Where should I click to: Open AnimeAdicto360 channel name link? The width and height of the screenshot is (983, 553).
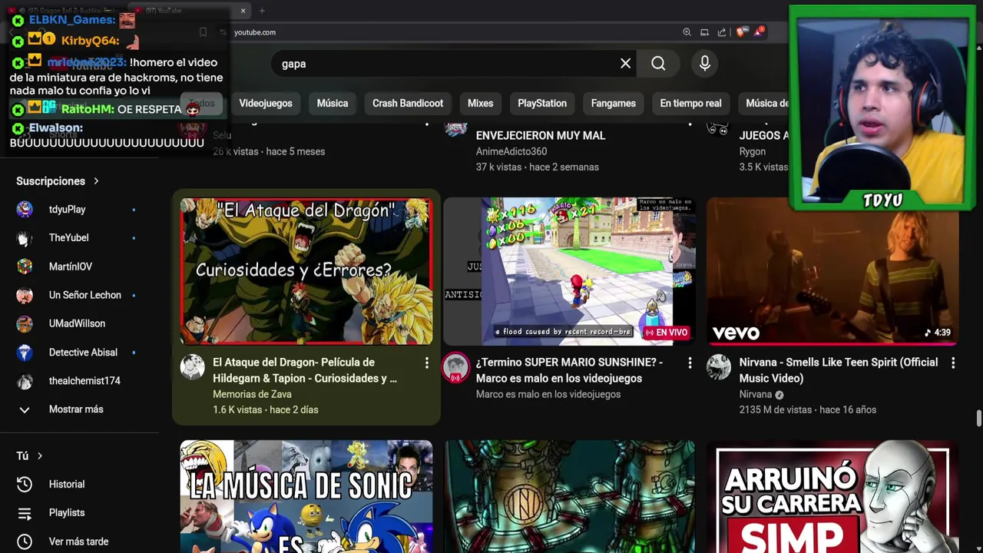511,151
